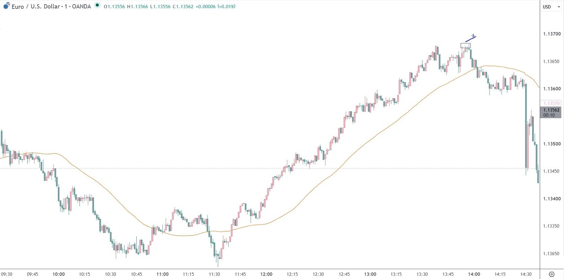564x279 pixels.
Task: Click the 1.13500 price axis label
Action: click(x=552, y=144)
